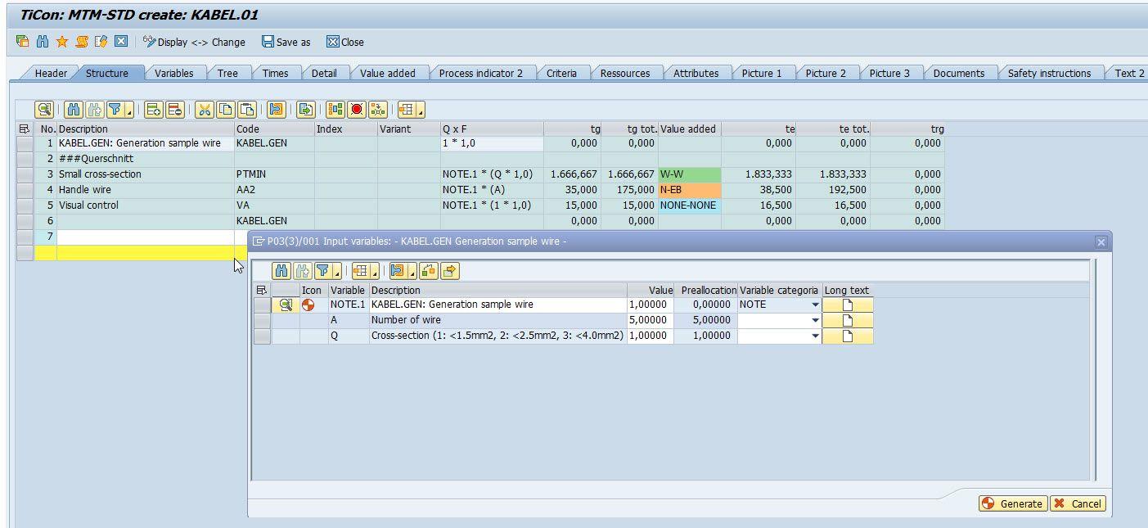Click the Cut scissors icon in Structure toolbar
Viewport: 1148px width, 528px height.
[205, 110]
